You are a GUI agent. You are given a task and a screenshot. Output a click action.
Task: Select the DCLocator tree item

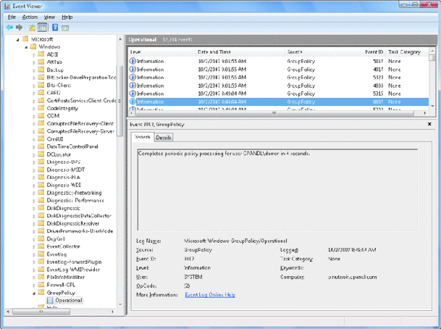tap(59, 154)
